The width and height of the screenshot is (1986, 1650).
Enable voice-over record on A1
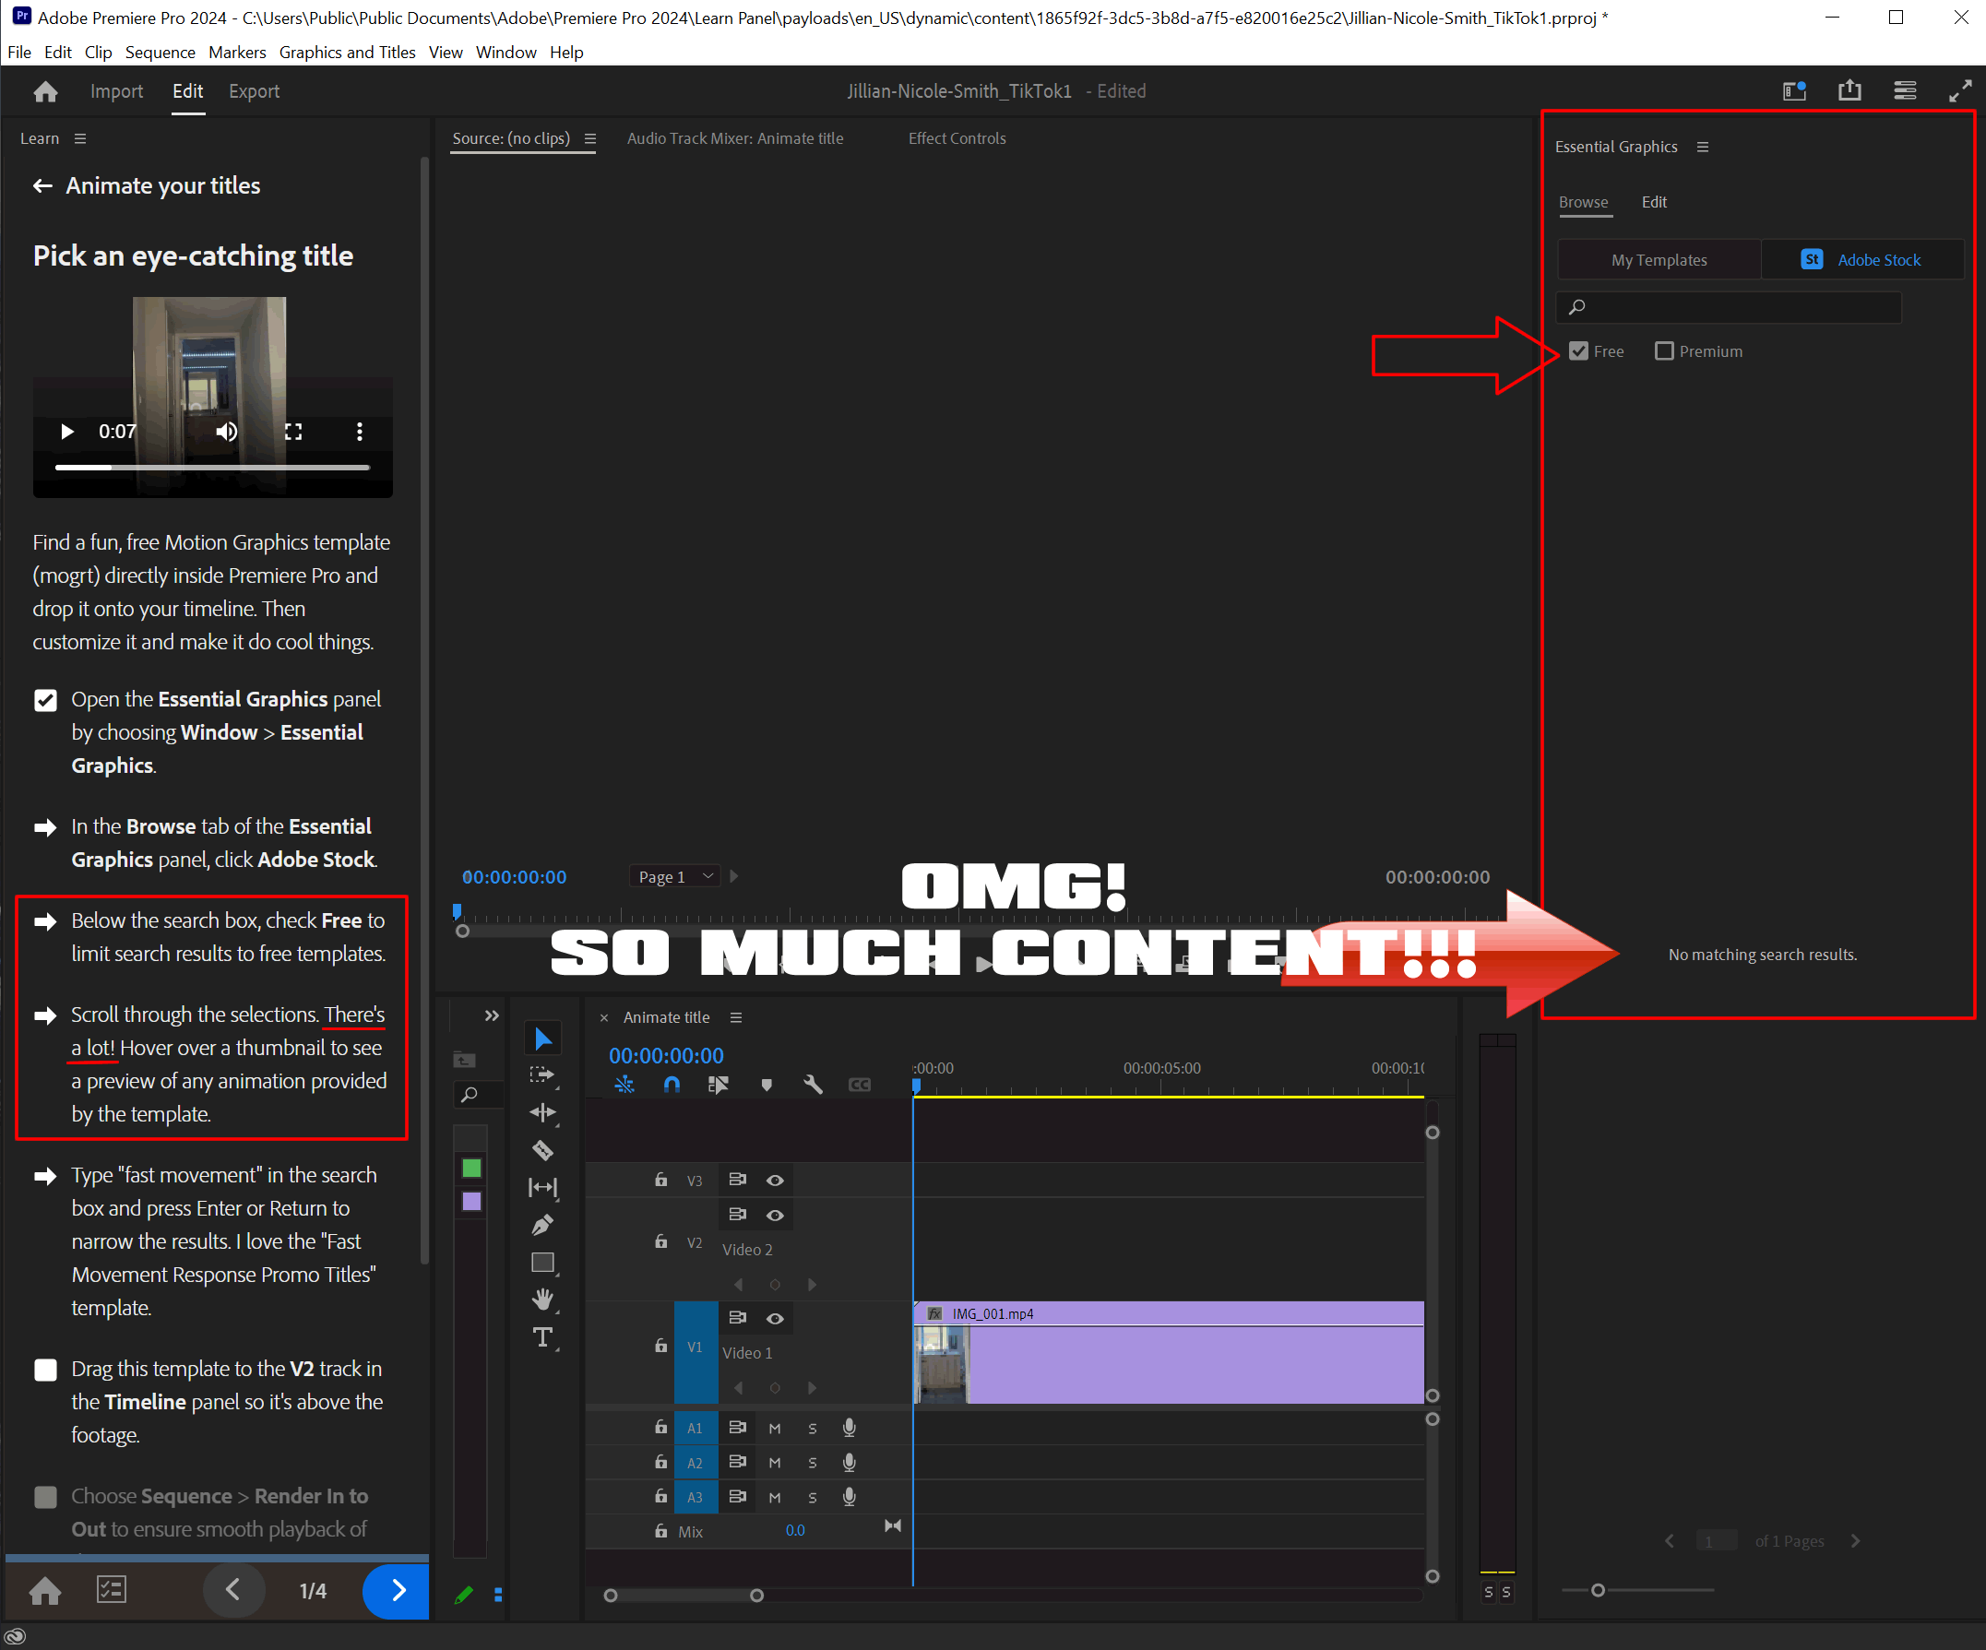click(x=850, y=1428)
